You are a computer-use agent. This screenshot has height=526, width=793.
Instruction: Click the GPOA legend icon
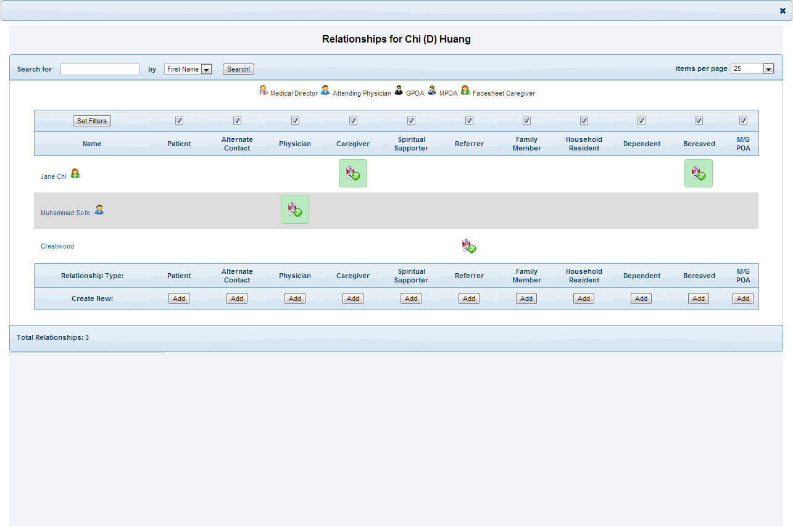(x=399, y=91)
